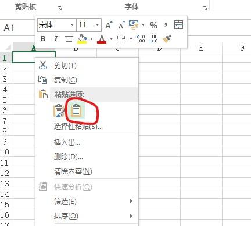Decrease font size with small A

click(x=121, y=25)
